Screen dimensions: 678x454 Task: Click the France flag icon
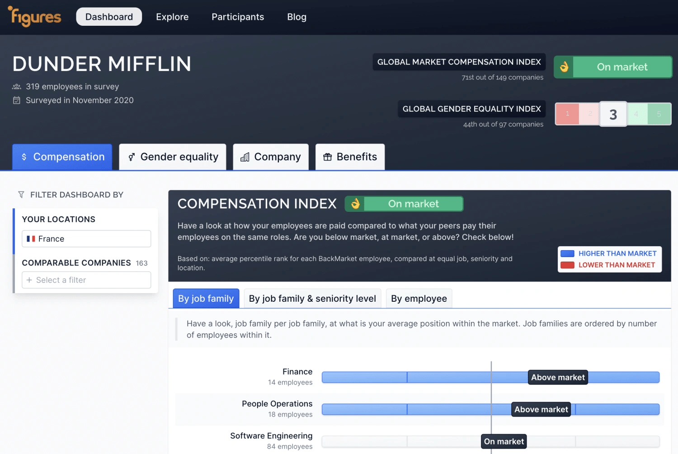[31, 239]
